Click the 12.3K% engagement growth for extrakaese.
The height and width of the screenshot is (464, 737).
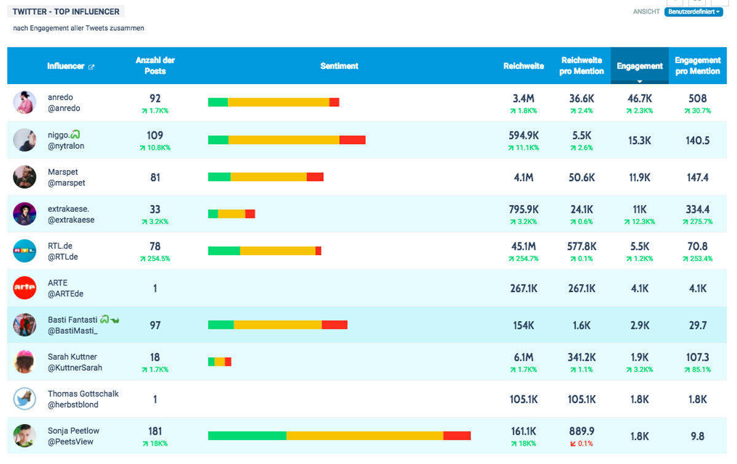click(x=640, y=222)
